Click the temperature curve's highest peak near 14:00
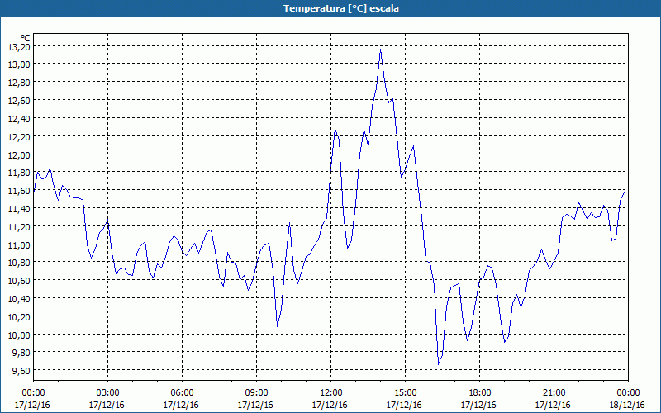Image resolution: width=661 pixels, height=413 pixels. pyautogui.click(x=380, y=50)
